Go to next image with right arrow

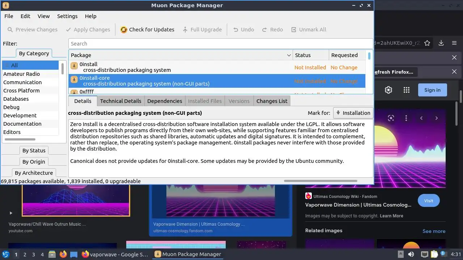pyautogui.click(x=437, y=118)
